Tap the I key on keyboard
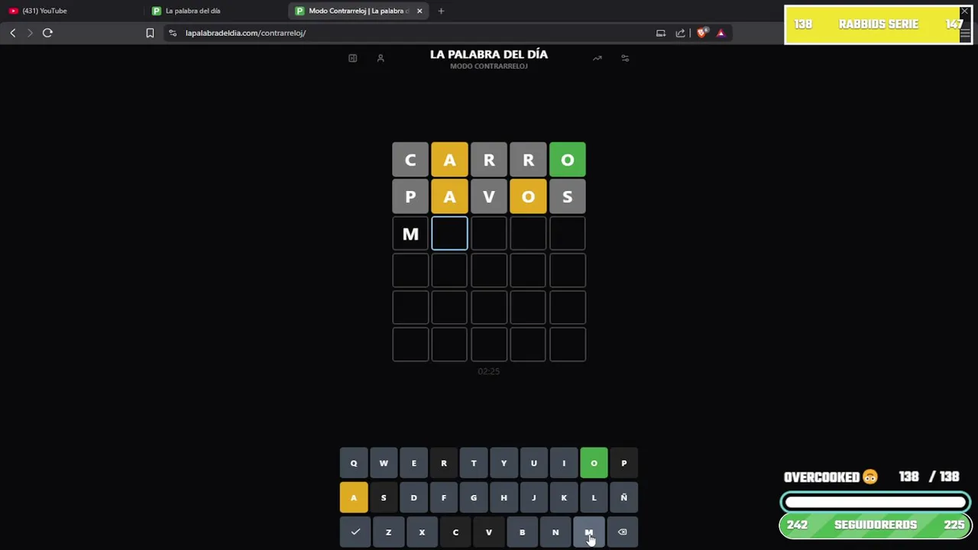 [x=564, y=463]
